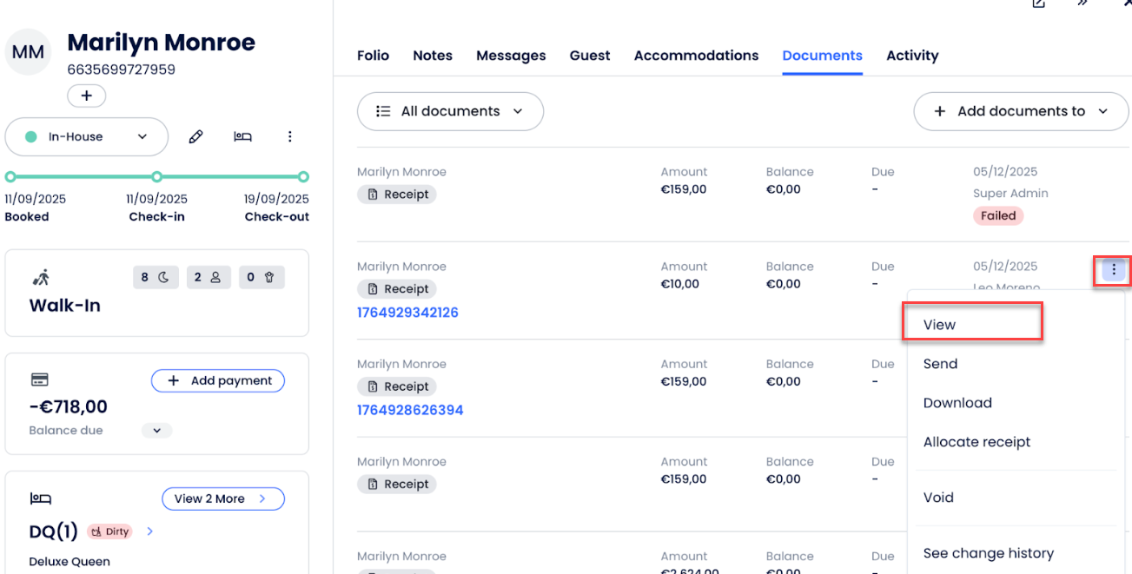Click the edit icon at top right
The image size is (1132, 574).
pyautogui.click(x=1038, y=3)
